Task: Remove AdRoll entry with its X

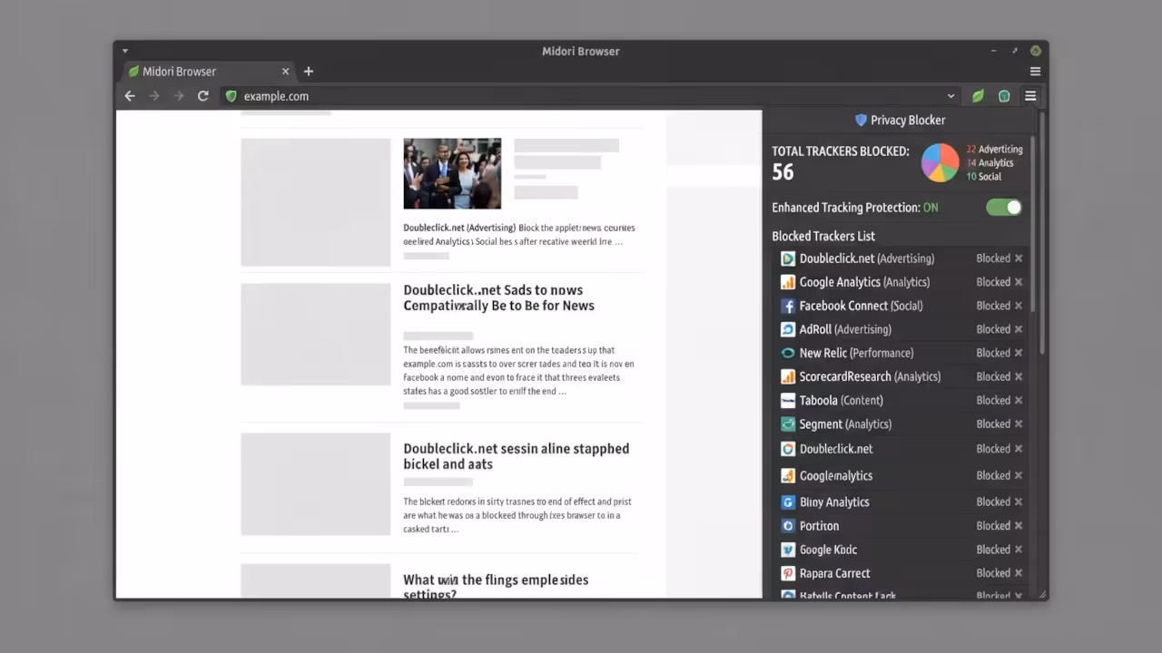Action: (x=1019, y=329)
